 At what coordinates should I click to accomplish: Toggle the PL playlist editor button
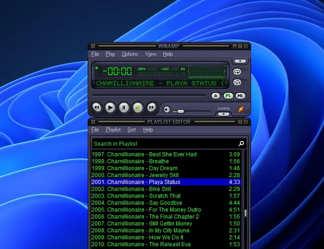228,95
